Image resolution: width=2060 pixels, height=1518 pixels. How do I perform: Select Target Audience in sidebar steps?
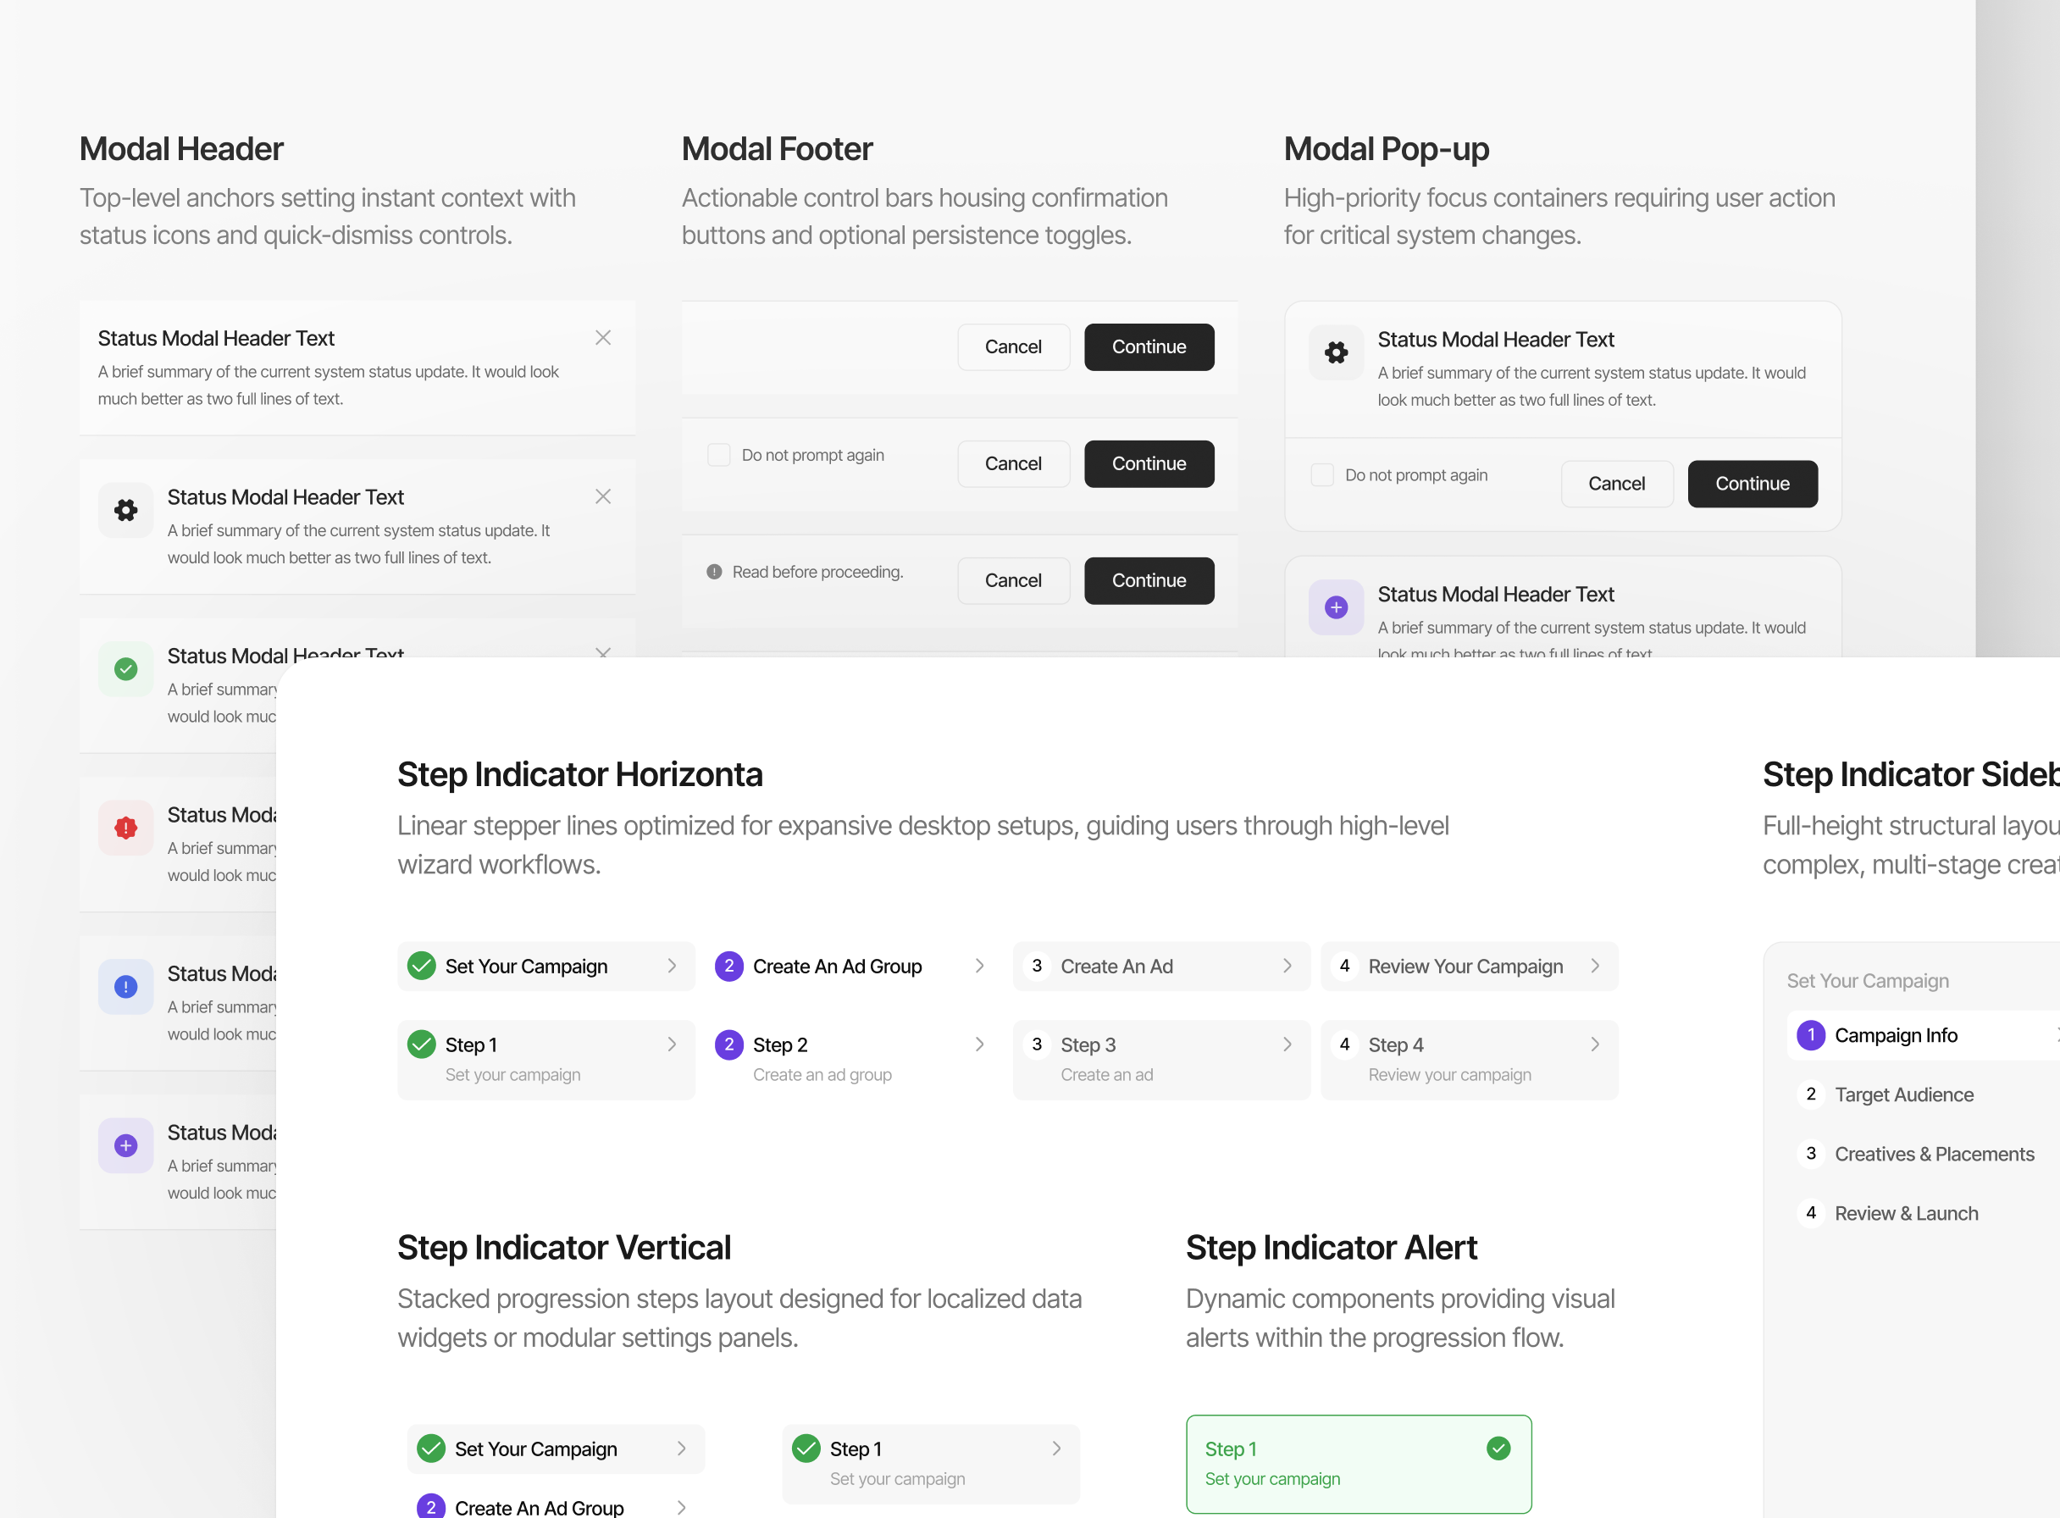[1923, 1094]
